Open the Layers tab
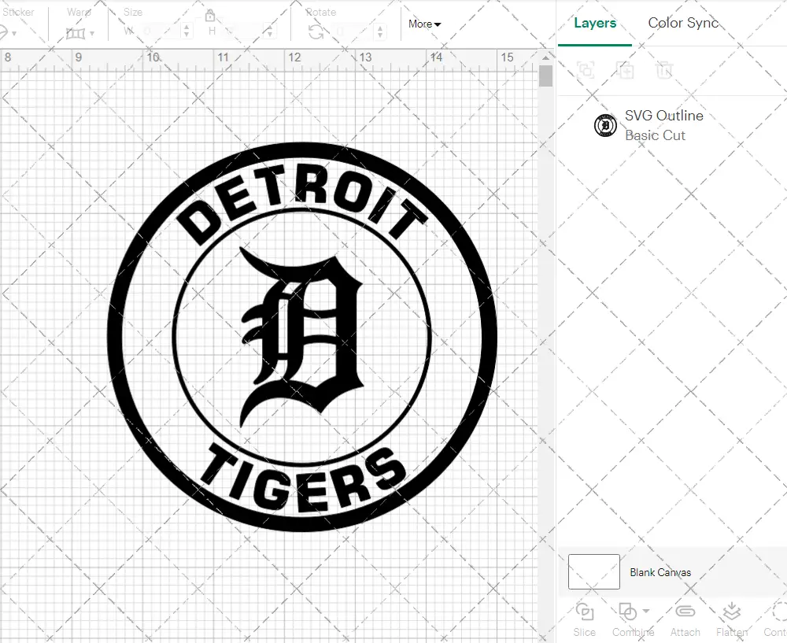The width and height of the screenshot is (787, 643). (x=595, y=23)
